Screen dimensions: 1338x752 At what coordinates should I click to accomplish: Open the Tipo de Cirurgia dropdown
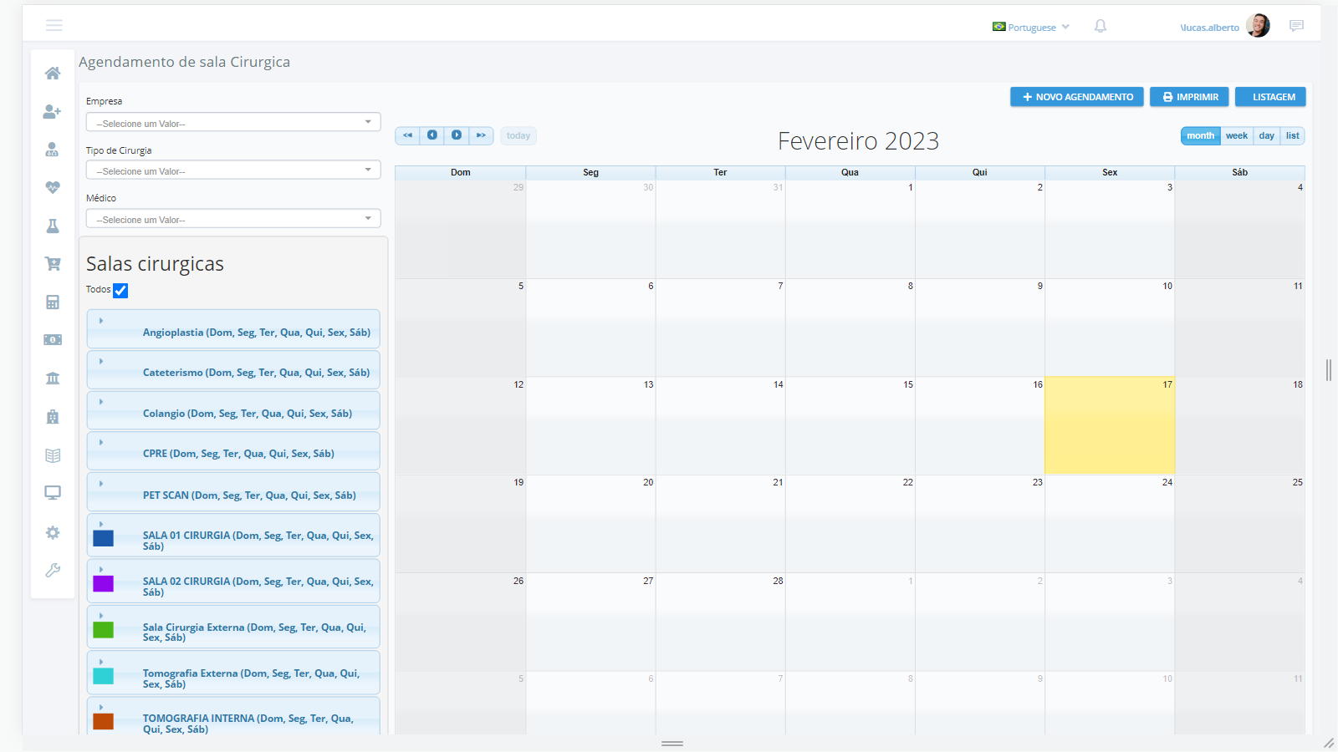point(233,170)
